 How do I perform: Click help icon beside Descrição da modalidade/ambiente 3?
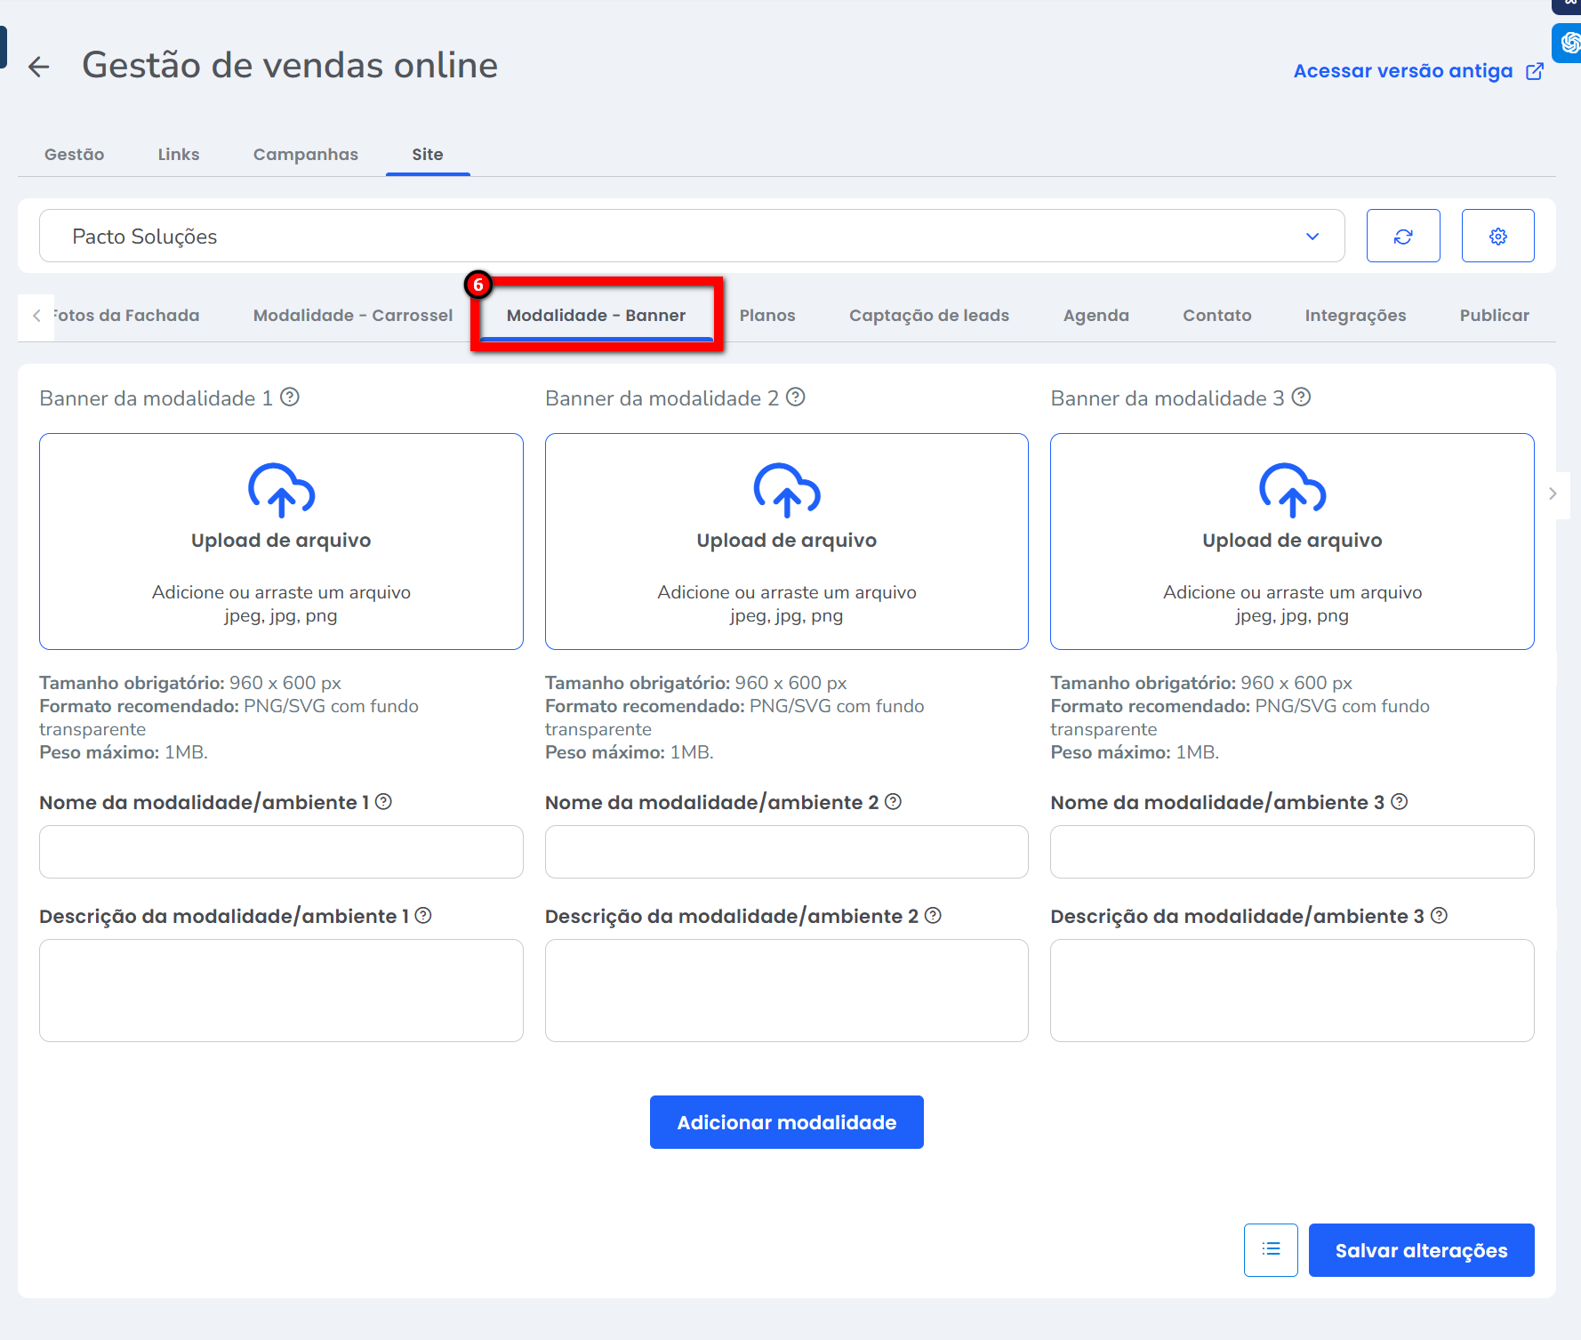[x=1439, y=916]
